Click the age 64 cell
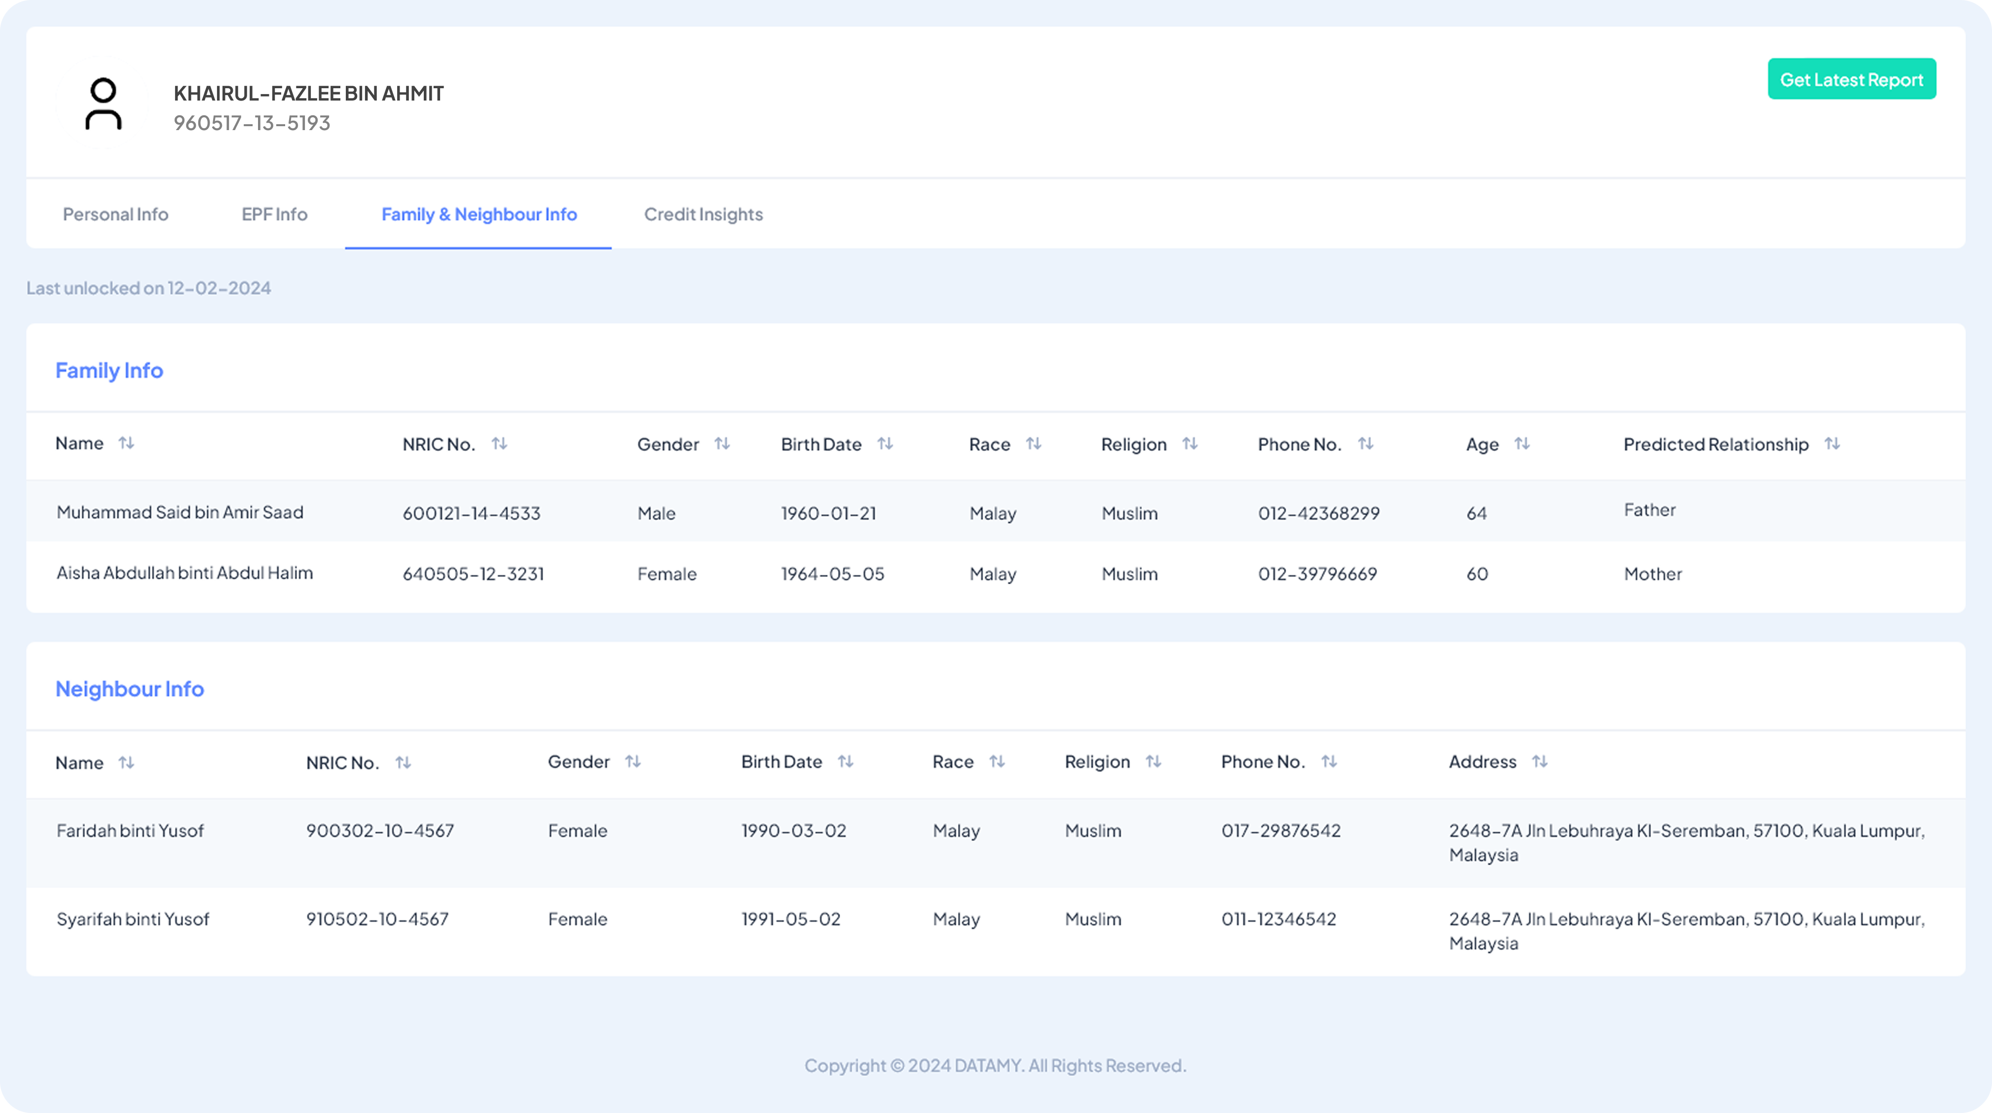Image resolution: width=1992 pixels, height=1113 pixels. coord(1476,513)
